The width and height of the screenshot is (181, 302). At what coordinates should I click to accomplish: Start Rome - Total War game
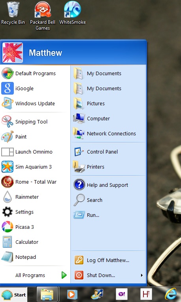[x=35, y=182]
